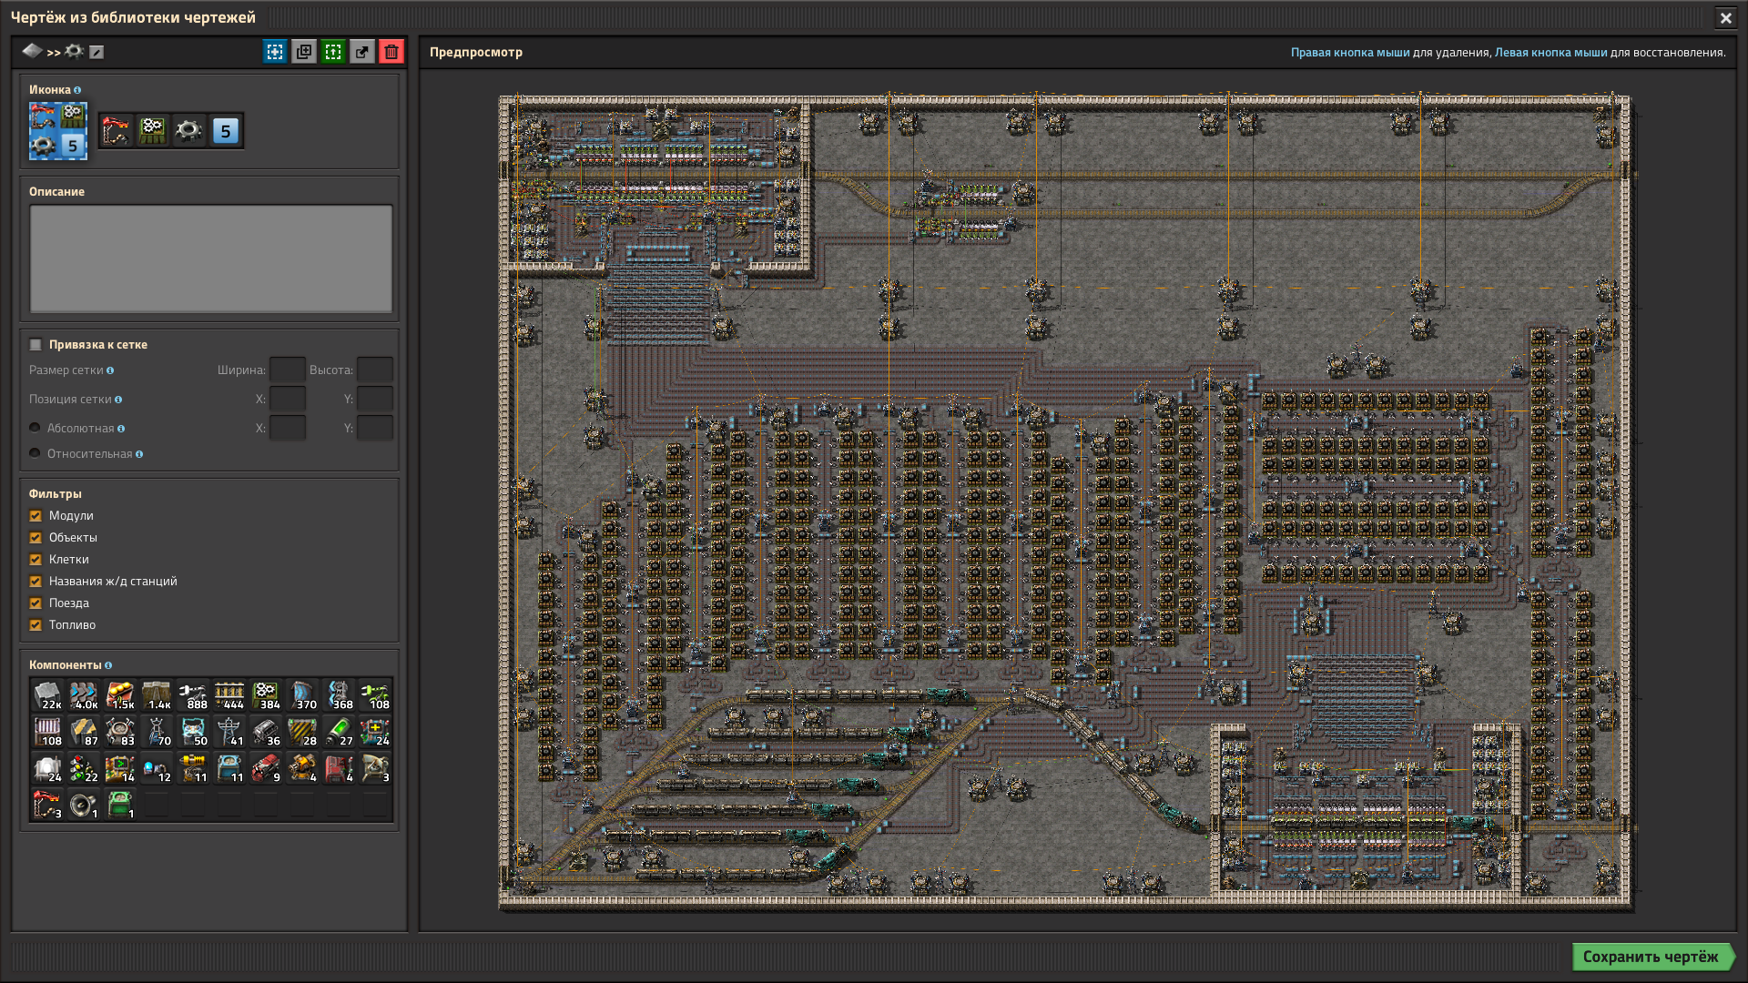1748x983 pixels.
Task: Select the iron gear icon slot
Action: click(189, 131)
